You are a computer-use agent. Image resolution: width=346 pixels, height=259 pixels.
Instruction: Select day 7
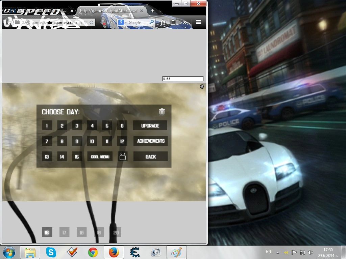tap(47, 141)
